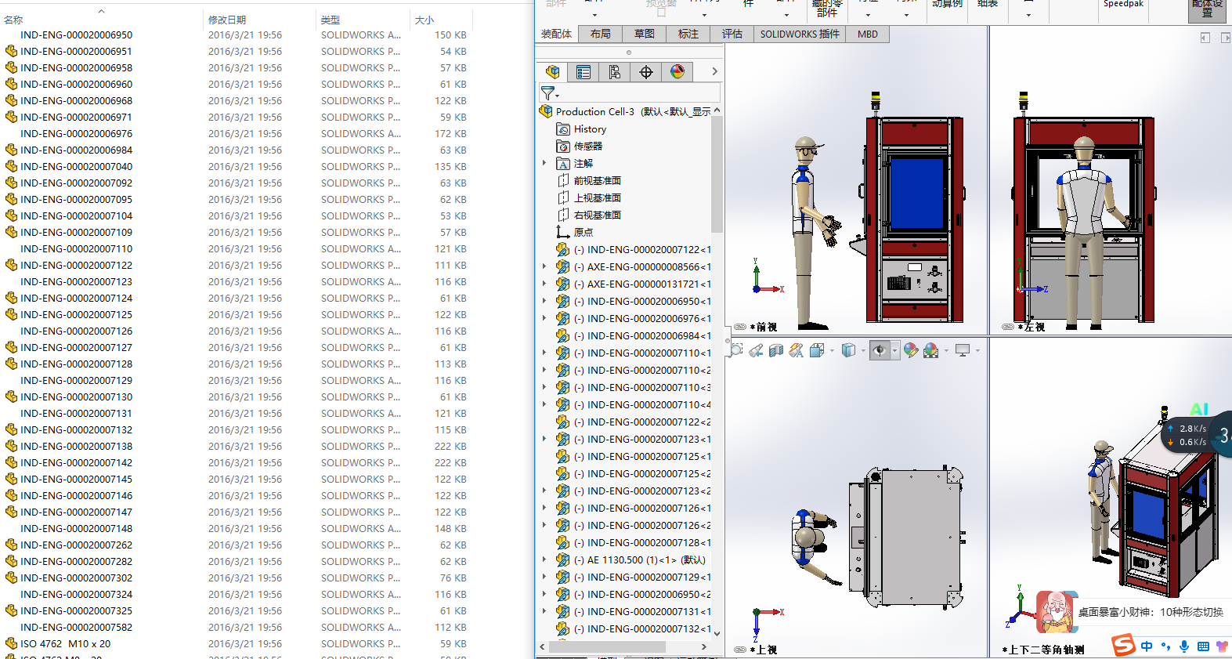1232x659 pixels.
Task: Open the FeatureManager design tree tab
Action: pos(552,72)
